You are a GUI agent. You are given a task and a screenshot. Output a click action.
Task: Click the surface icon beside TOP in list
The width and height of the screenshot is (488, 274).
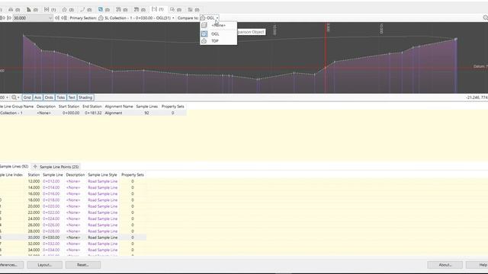(x=204, y=41)
